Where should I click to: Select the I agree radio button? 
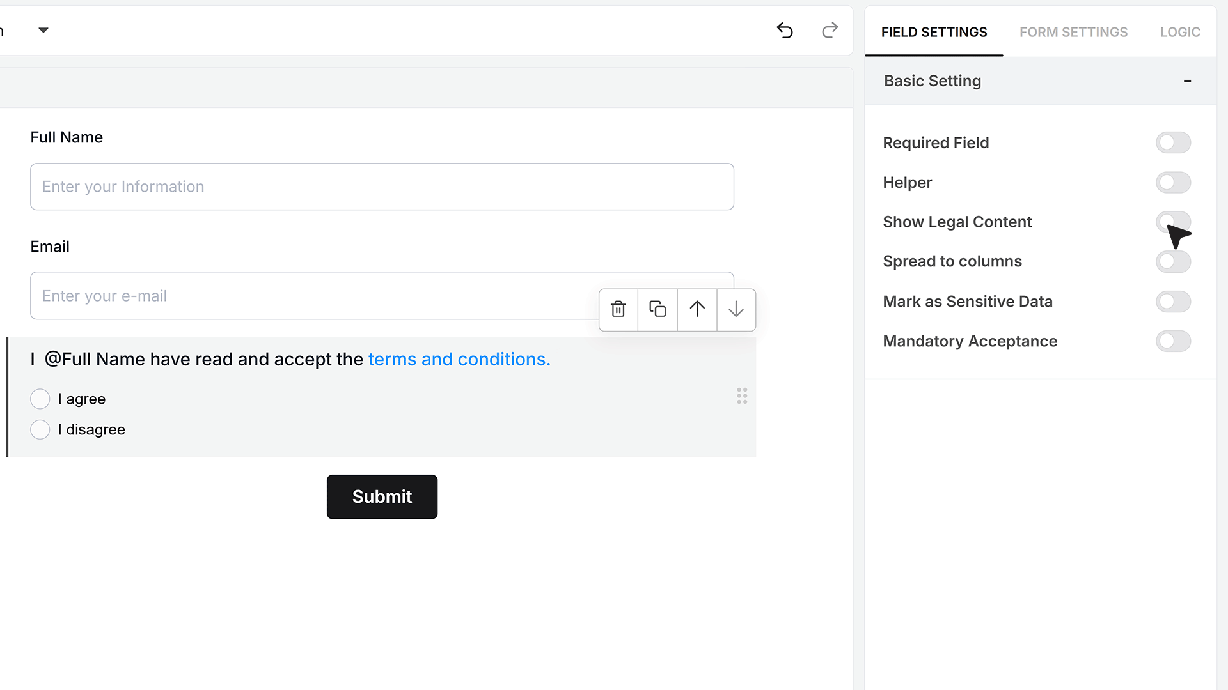pos(40,399)
